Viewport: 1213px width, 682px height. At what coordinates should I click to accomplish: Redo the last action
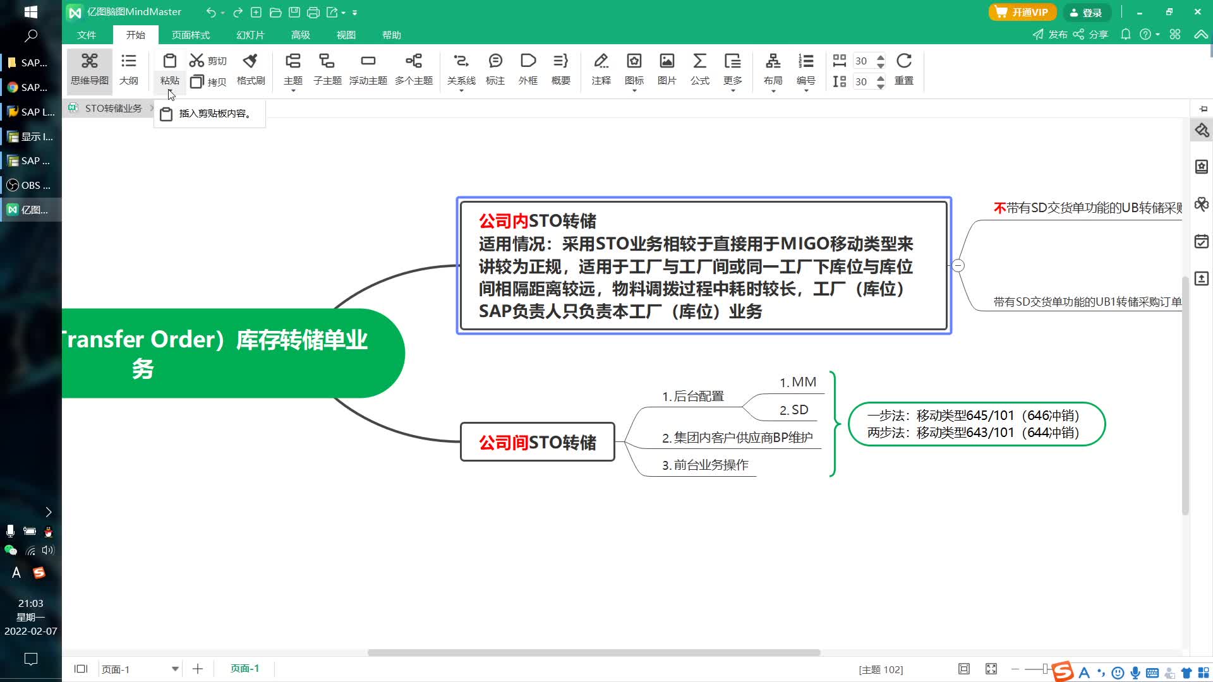click(x=238, y=12)
